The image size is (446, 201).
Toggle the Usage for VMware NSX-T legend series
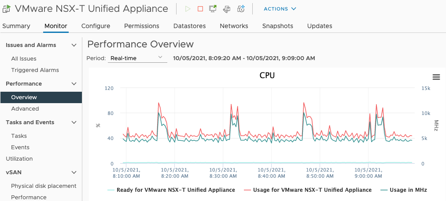[x=307, y=190]
